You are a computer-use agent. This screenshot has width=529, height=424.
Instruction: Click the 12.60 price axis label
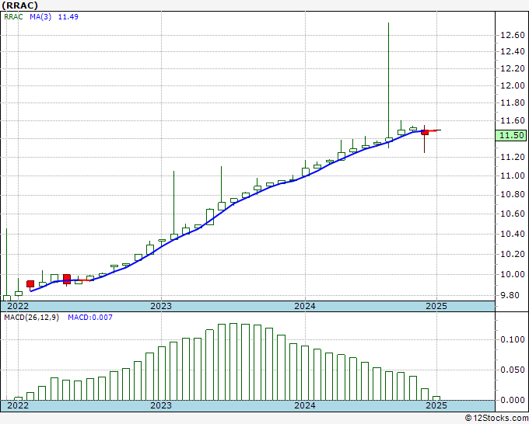click(x=510, y=35)
